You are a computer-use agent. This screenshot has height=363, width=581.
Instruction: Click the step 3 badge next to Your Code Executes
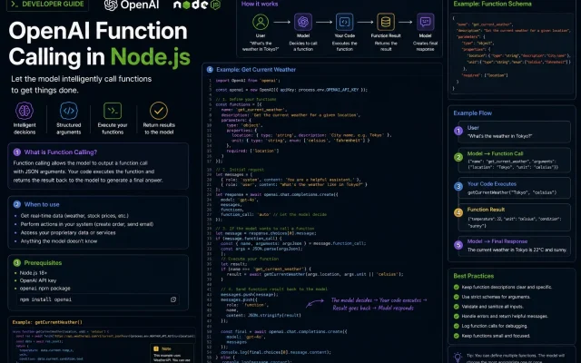click(458, 186)
